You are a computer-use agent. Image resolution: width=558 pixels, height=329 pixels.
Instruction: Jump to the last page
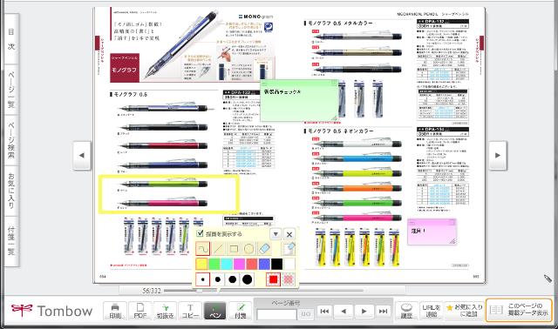tap(383, 312)
